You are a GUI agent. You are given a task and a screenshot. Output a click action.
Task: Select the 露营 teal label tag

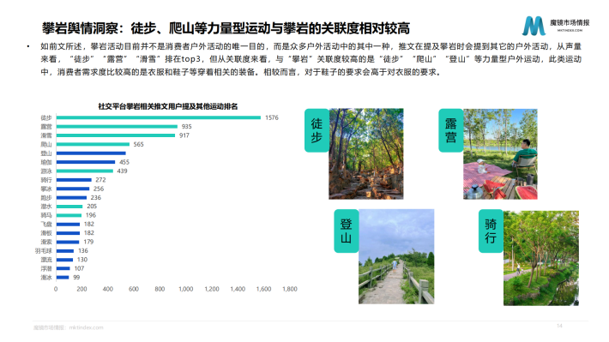(451, 130)
